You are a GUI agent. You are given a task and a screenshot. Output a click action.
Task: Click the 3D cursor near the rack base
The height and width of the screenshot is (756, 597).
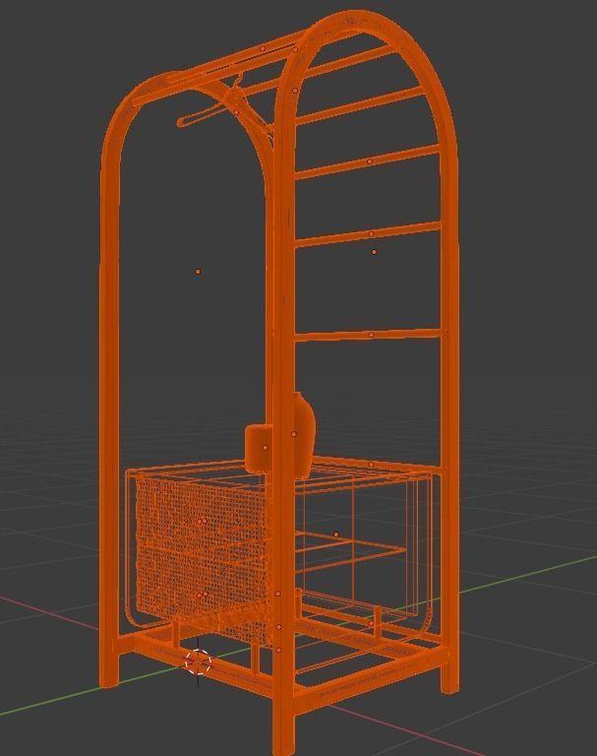click(198, 661)
